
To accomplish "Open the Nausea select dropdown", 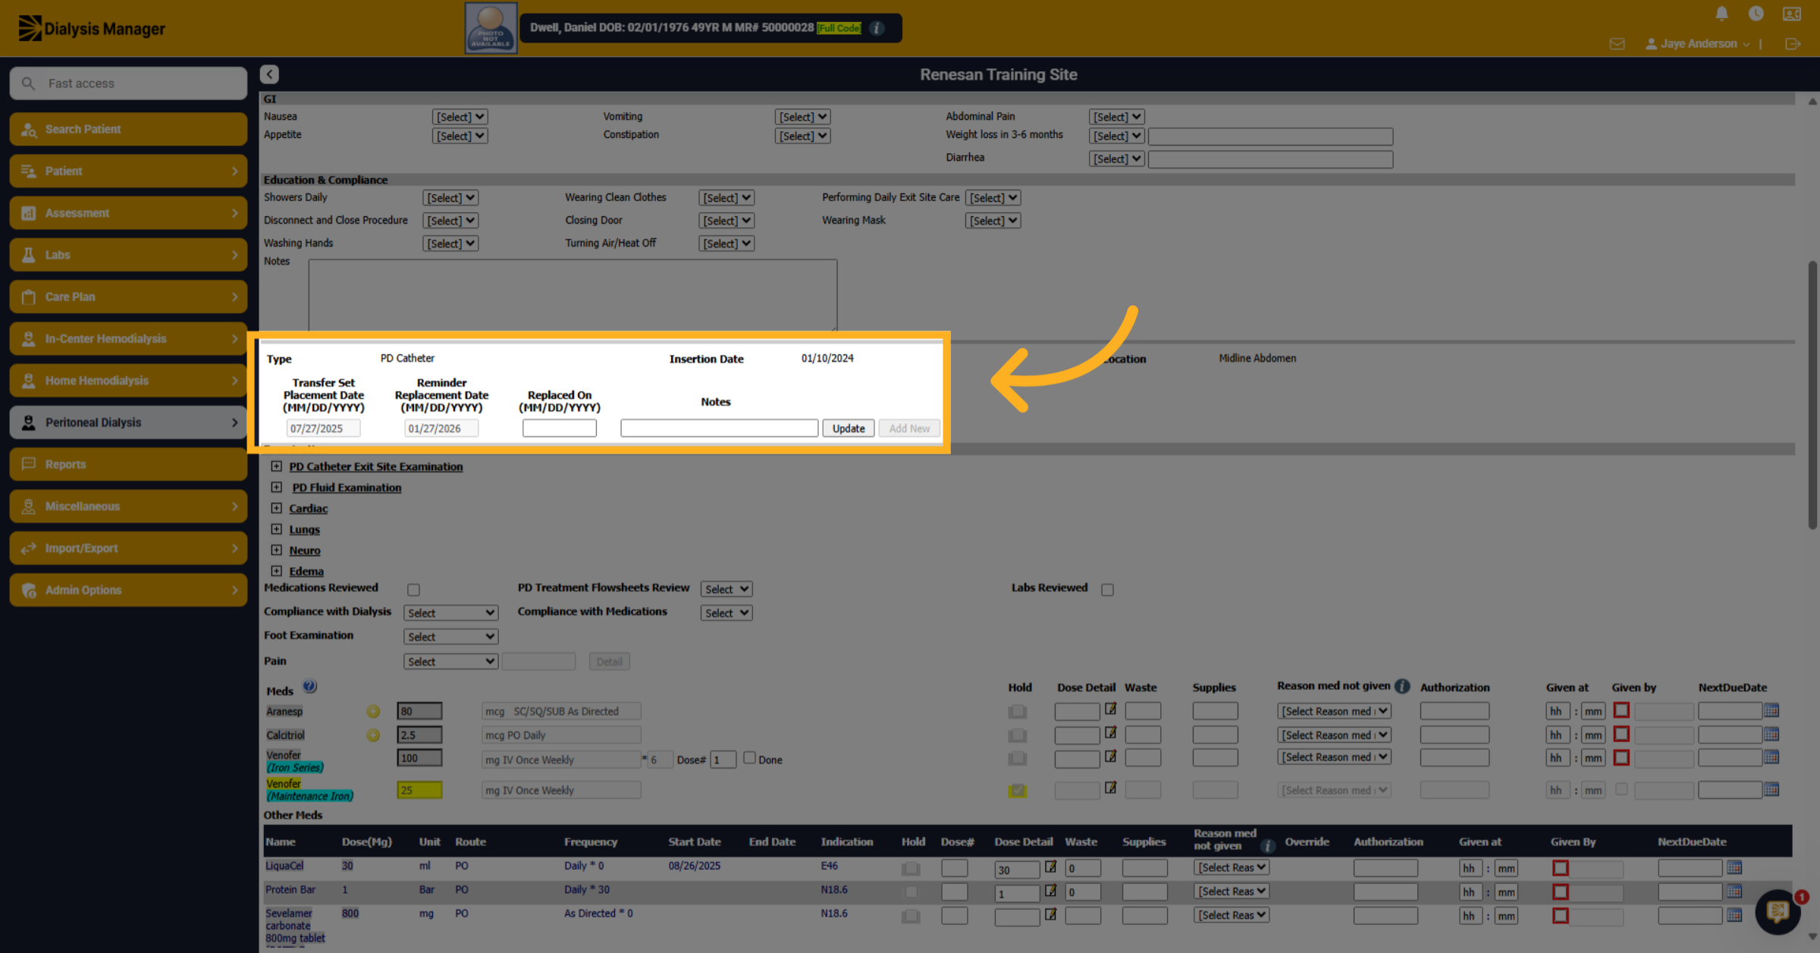I will point(460,117).
